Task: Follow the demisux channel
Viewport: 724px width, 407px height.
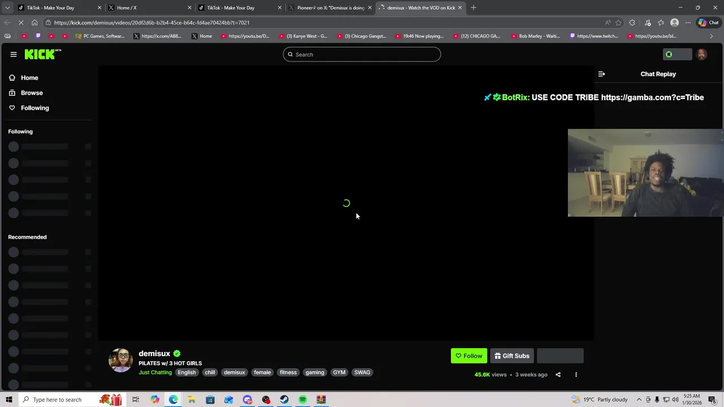Action: (x=469, y=356)
